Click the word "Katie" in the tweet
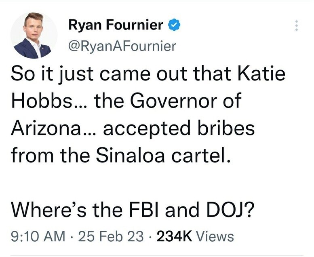This screenshot has height=257, width=314. [x=261, y=74]
